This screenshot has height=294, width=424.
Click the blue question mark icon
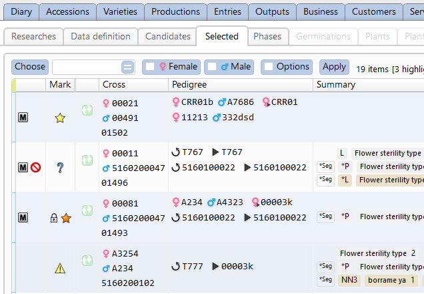pyautogui.click(x=60, y=168)
